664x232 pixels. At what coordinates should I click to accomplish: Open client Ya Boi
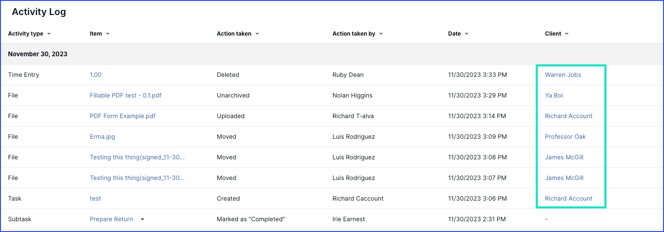554,96
